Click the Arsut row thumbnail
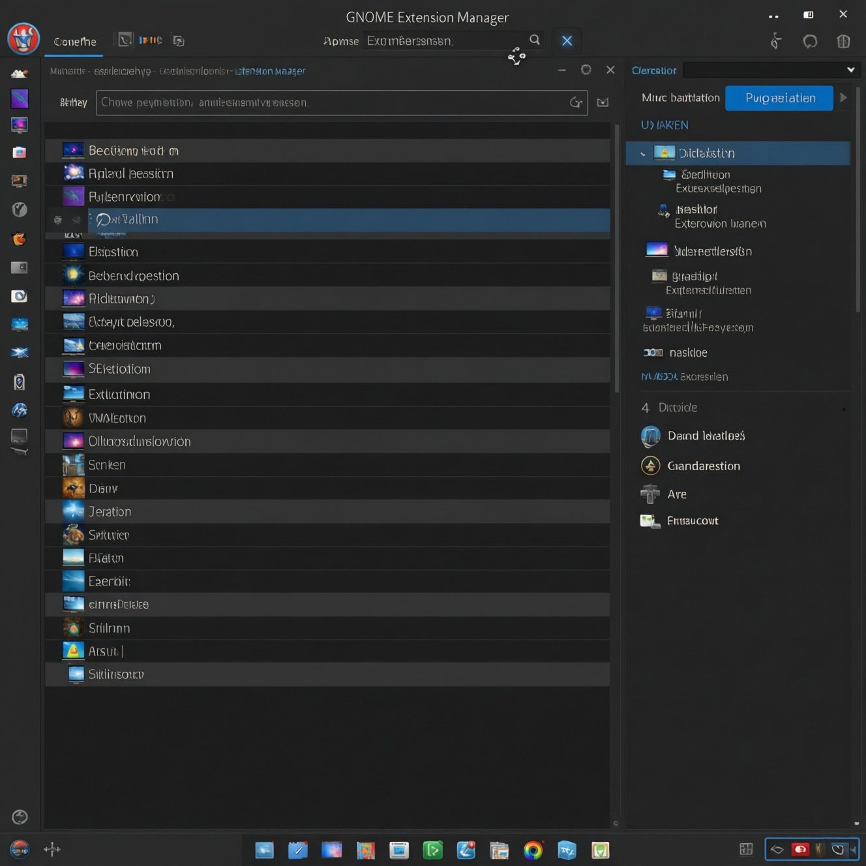The width and height of the screenshot is (866, 866). coord(73,650)
